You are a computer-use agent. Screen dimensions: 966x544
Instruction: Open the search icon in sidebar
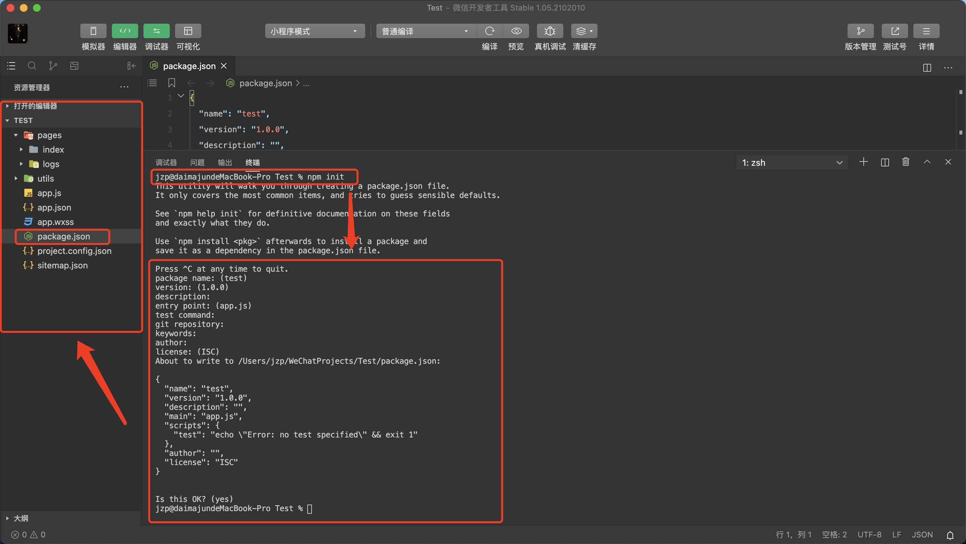coord(32,66)
